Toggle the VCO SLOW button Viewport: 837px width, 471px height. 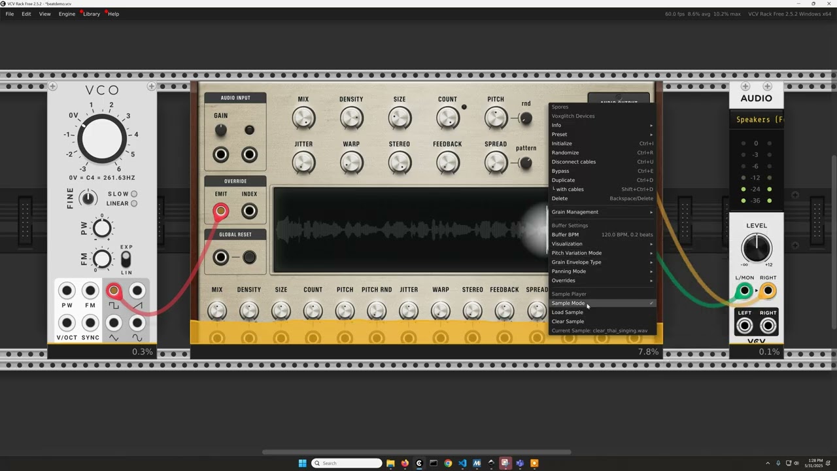(134, 194)
